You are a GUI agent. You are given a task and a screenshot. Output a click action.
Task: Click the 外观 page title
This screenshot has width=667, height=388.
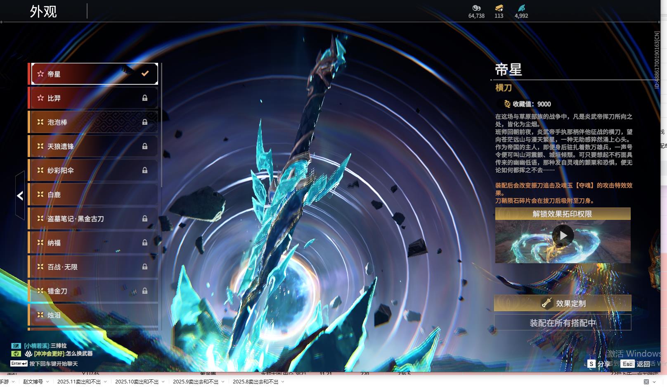coord(43,12)
